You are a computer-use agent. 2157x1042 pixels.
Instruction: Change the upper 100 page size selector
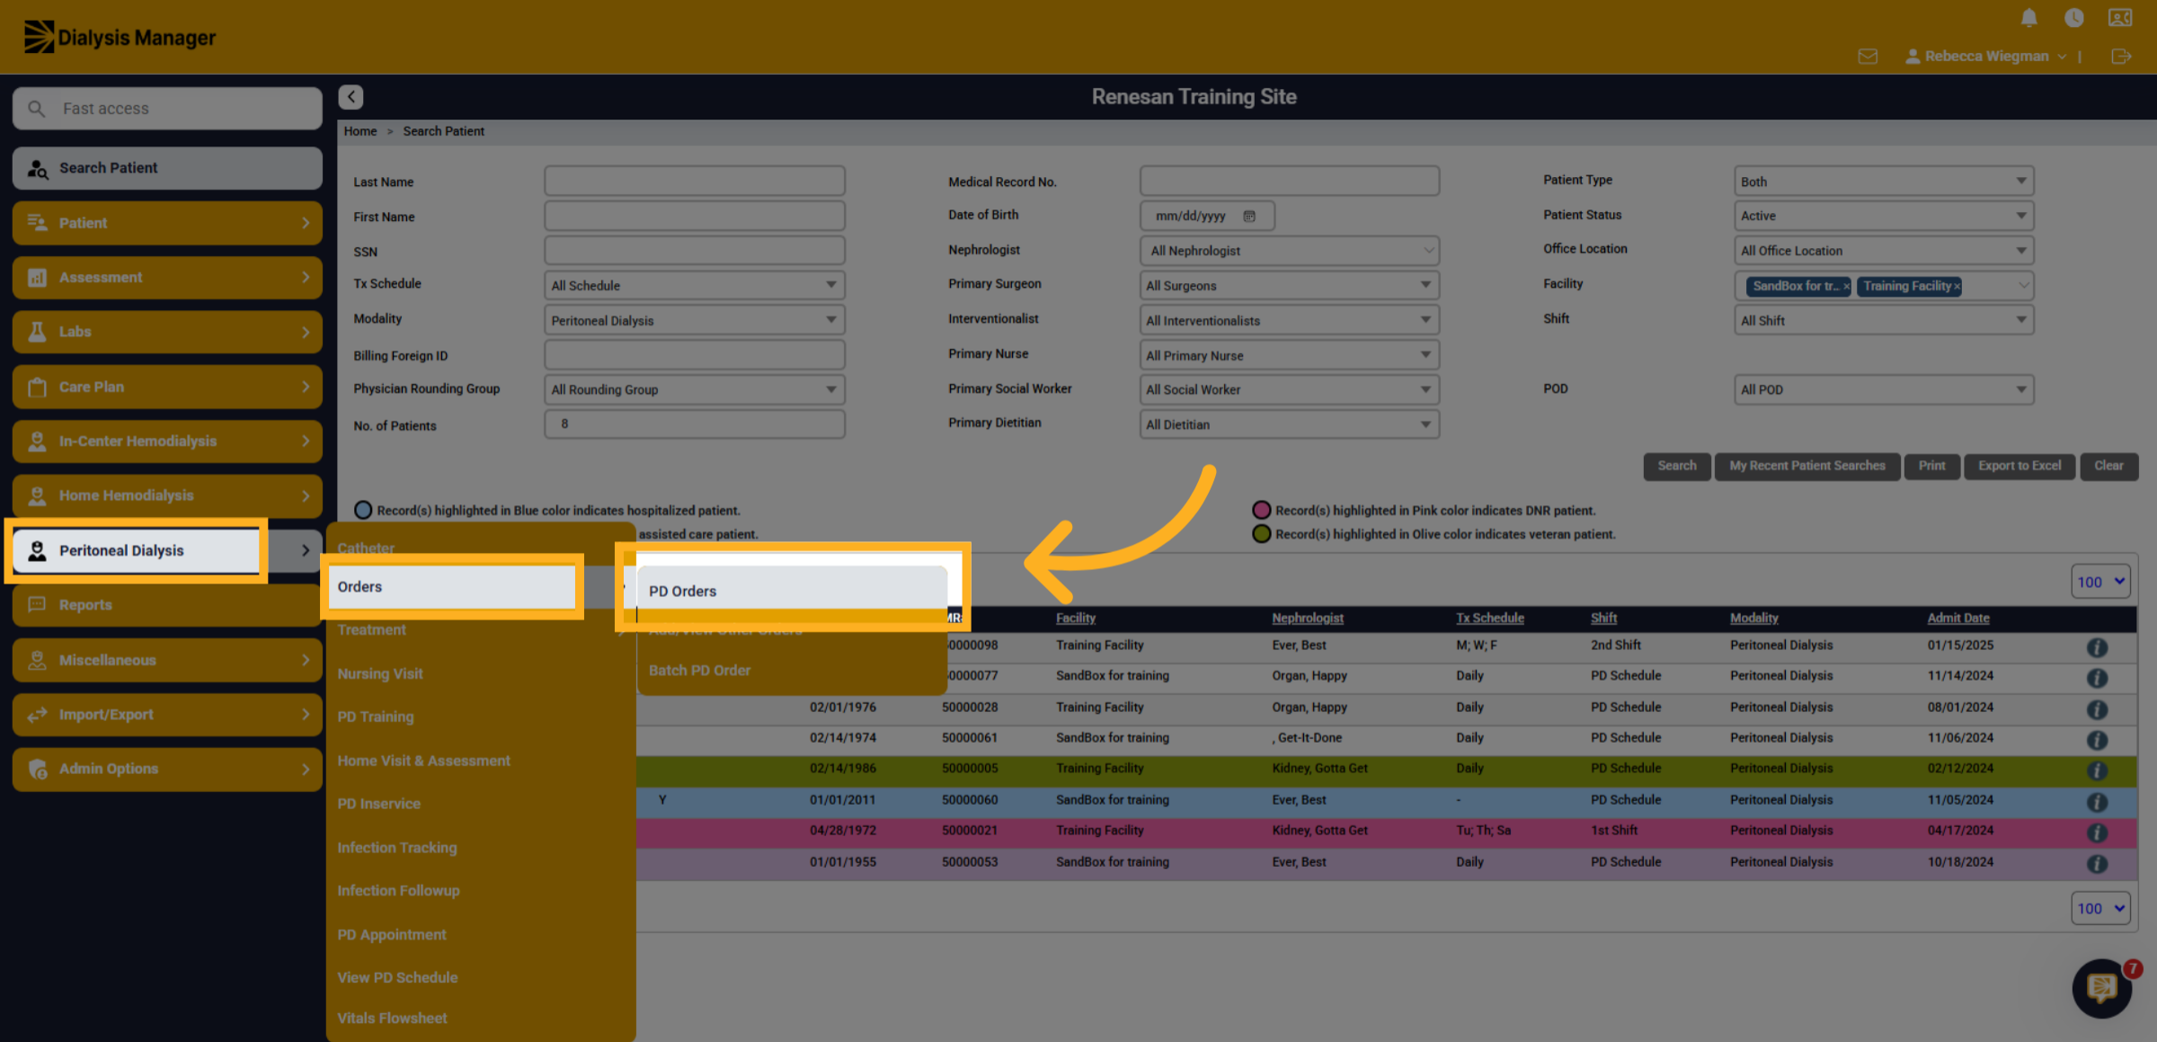pos(2099,582)
